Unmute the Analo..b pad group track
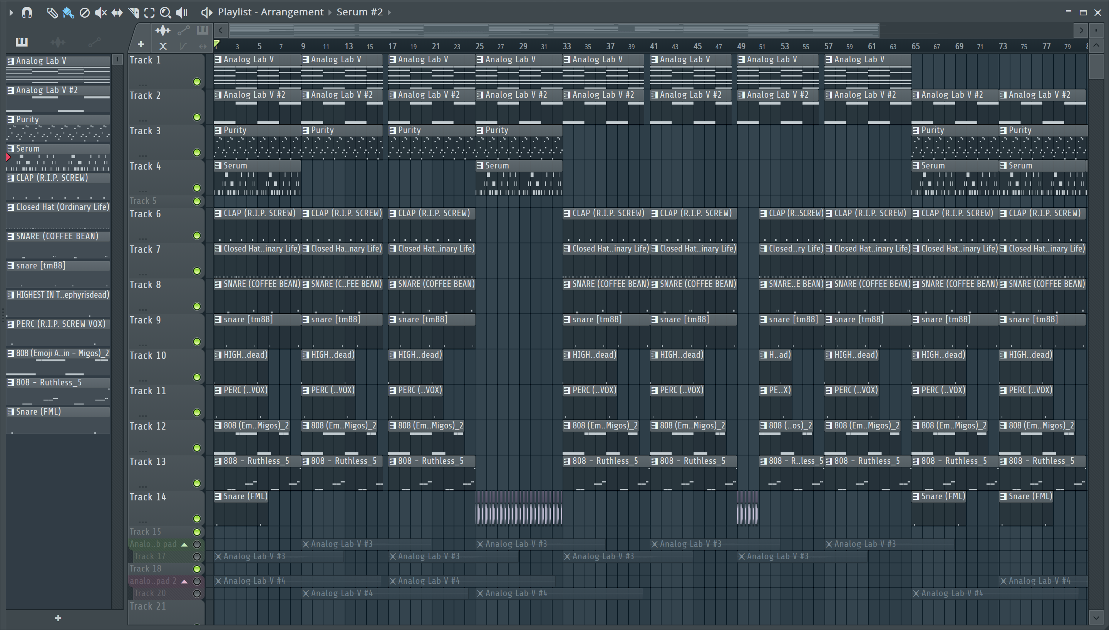Viewport: 1109px width, 630px height. [197, 544]
